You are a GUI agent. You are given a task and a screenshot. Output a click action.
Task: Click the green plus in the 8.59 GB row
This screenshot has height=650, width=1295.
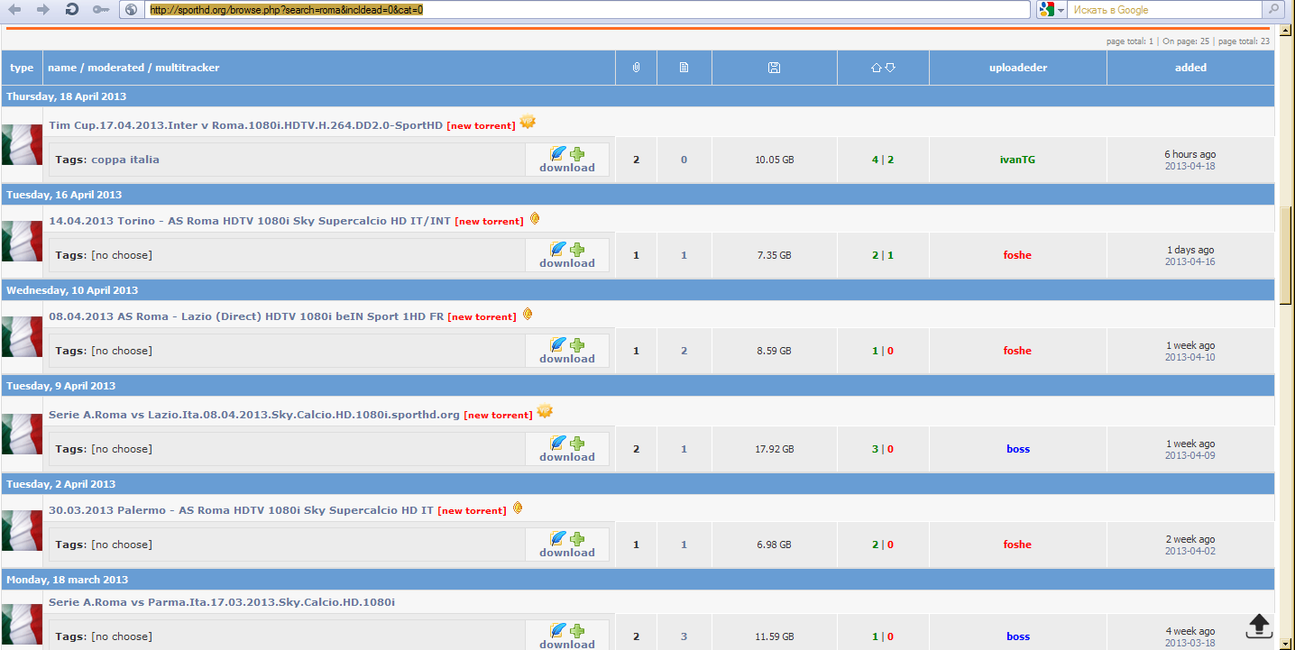(577, 344)
